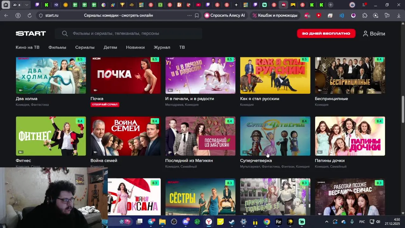Open the Война семей poster
The image size is (405, 228).
click(x=126, y=136)
